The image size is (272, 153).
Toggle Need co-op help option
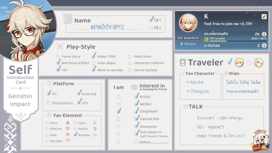(94, 69)
